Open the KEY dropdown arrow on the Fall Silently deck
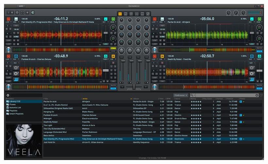This screenshot has height=164, width=268. click(108, 22)
